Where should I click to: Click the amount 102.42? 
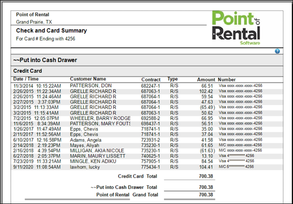(206, 91)
